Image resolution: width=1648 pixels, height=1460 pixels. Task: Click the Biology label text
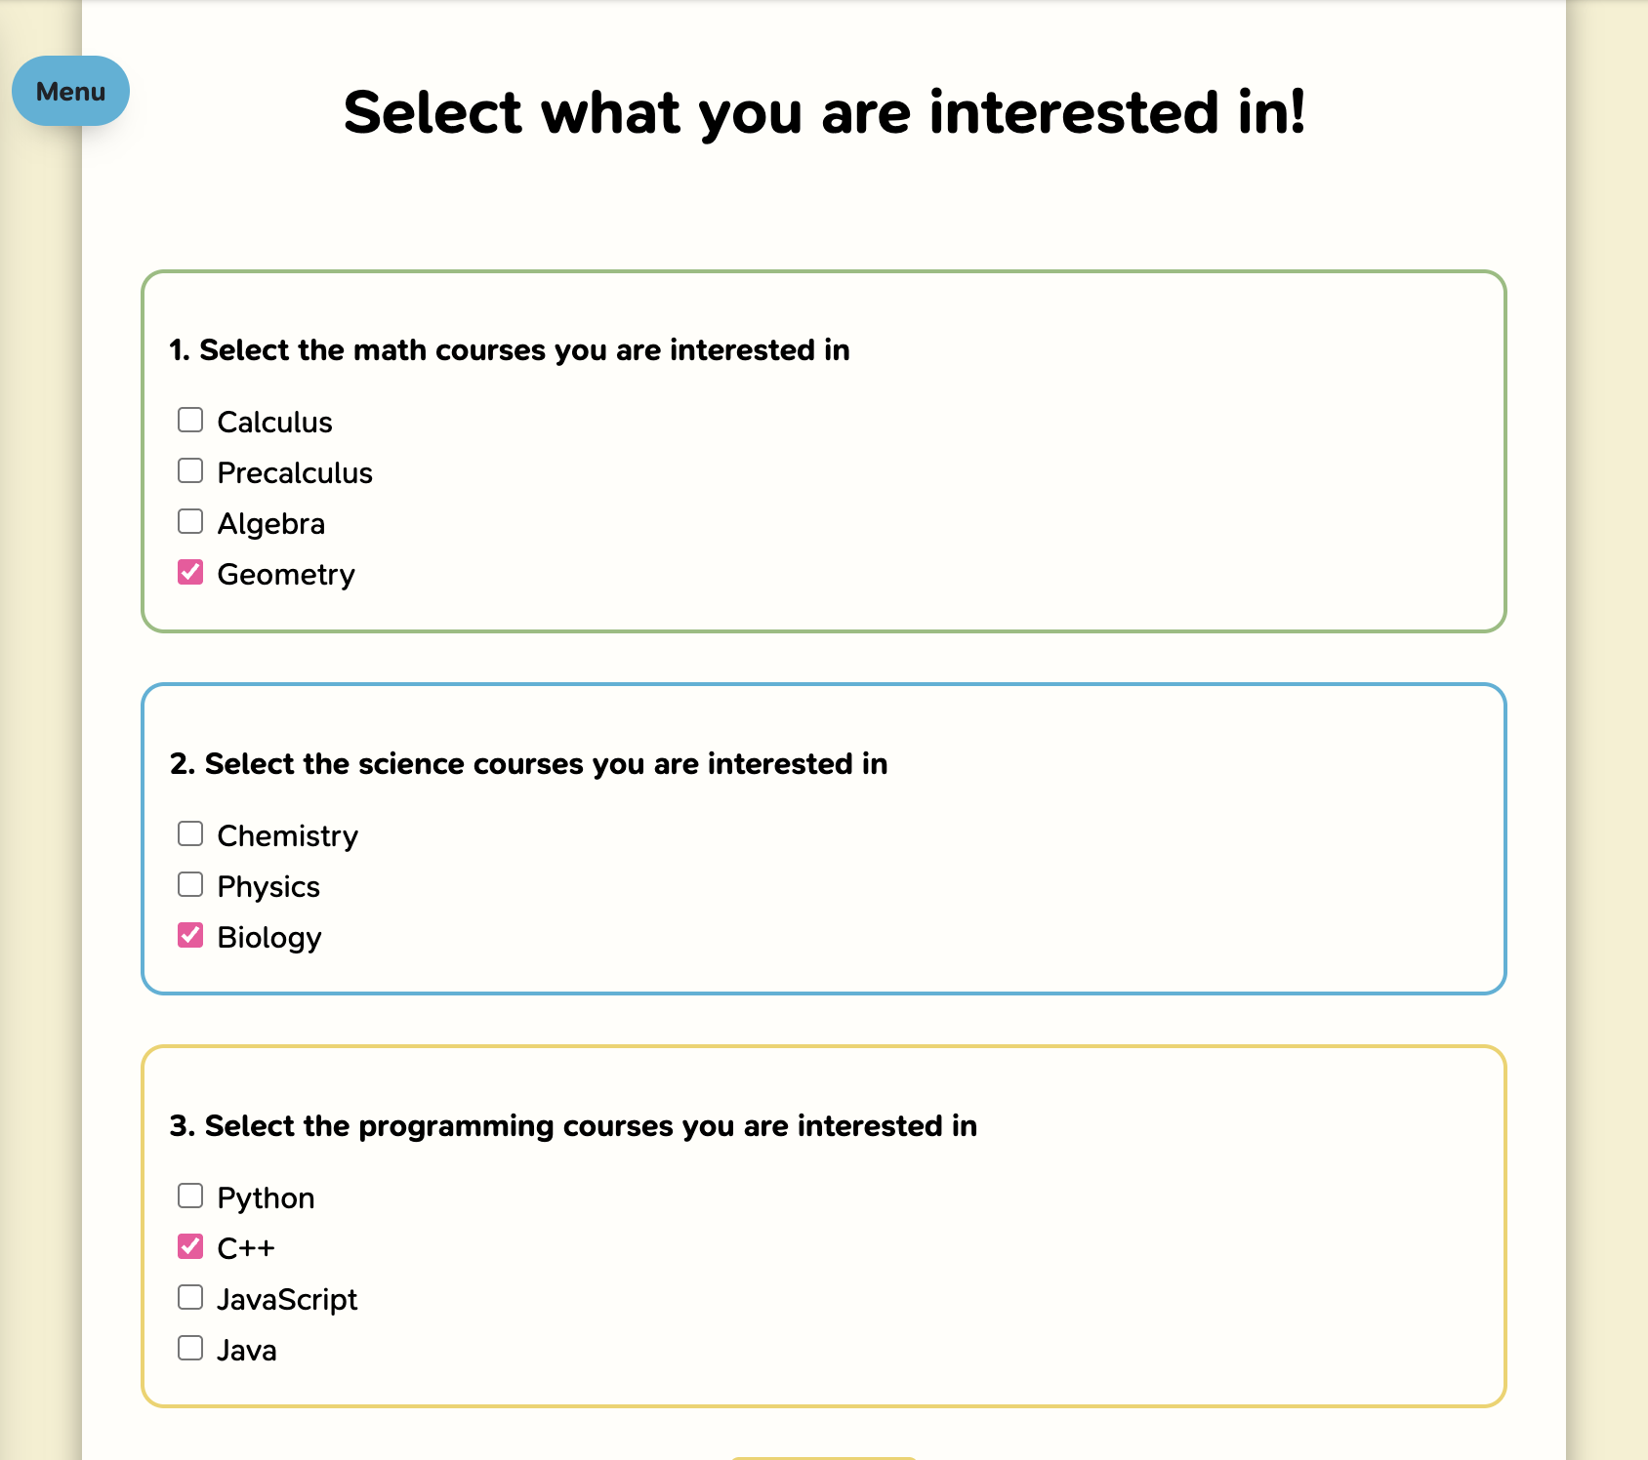[268, 937]
